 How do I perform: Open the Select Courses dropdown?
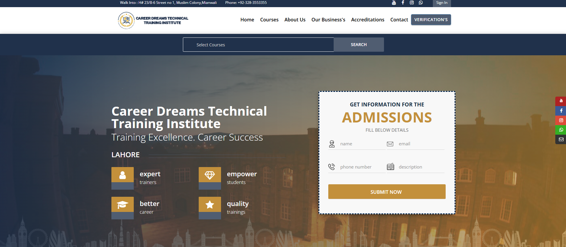click(258, 45)
